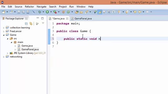Collapse the Game project node
The image size is (168, 94).
[4, 35]
